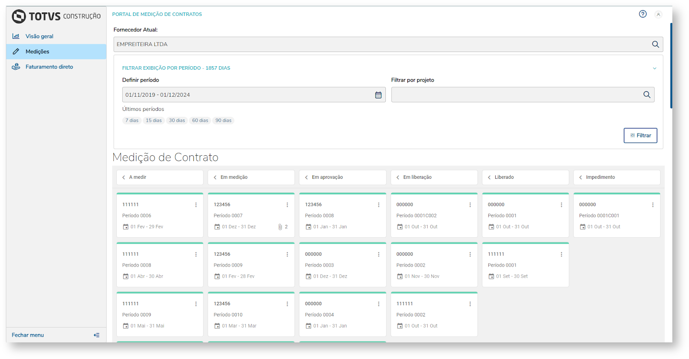Click date text 01 Mar - 31 Mar
Viewport: 689px width, 359px height.
click(x=239, y=326)
